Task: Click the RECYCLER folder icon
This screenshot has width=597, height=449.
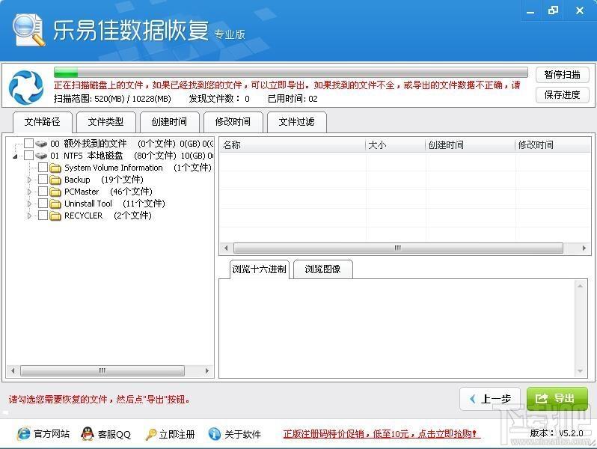Action: 55,216
